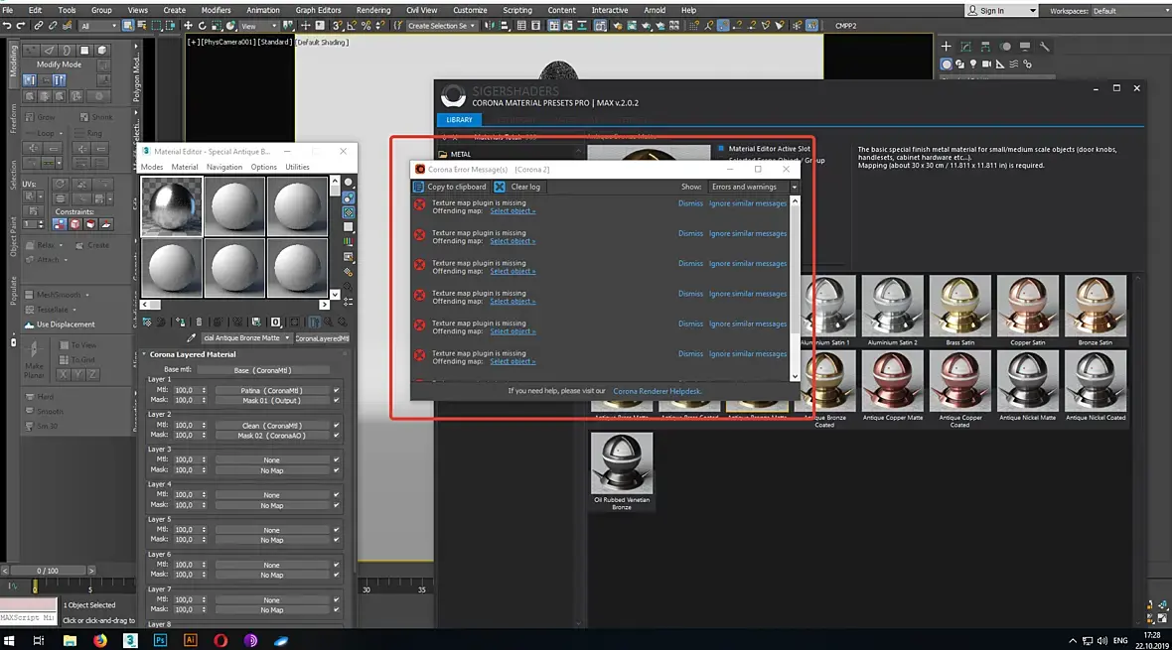
Task: Open the selection filter All dropdown
Action: tap(98, 26)
